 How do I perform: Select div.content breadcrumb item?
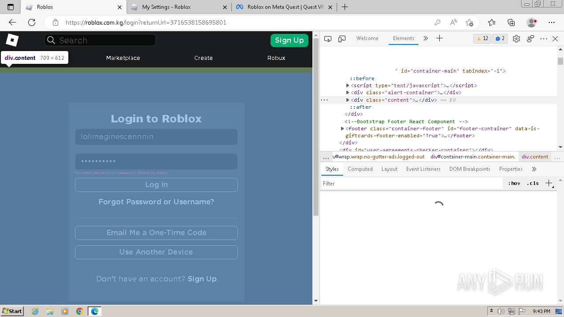[535, 157]
